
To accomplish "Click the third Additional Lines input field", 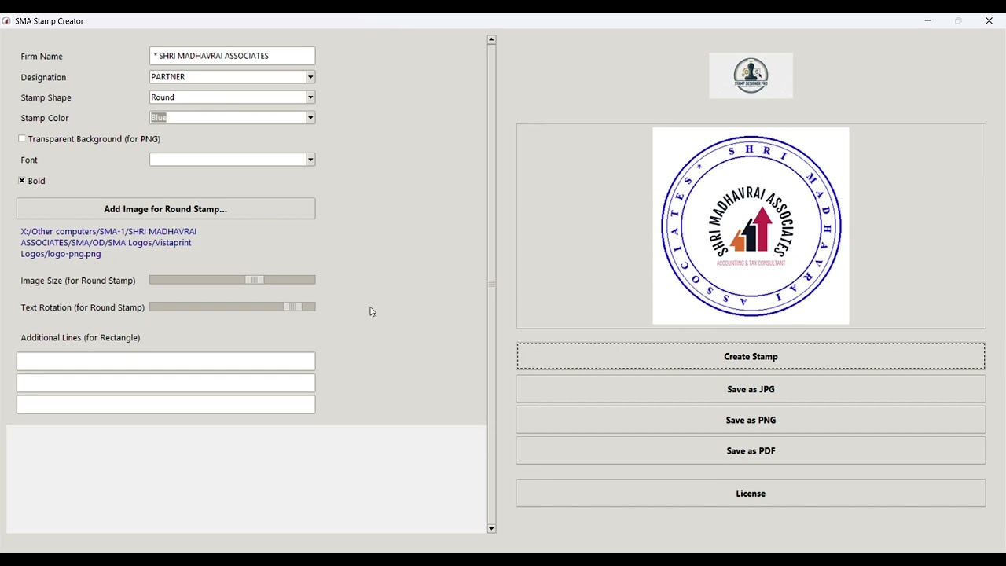I will [x=166, y=405].
